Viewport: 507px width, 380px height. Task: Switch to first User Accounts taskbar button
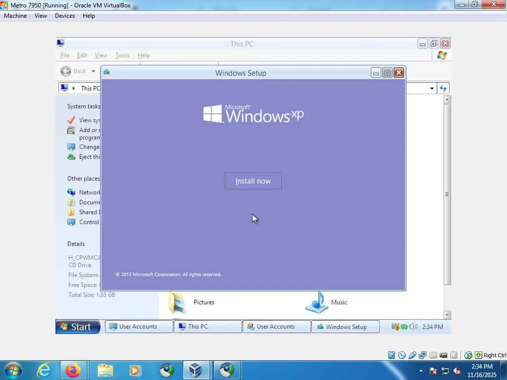(x=139, y=327)
